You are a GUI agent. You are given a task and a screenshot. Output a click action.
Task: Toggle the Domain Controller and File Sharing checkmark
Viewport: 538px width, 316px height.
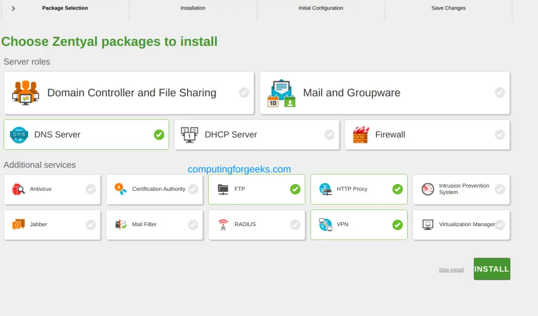click(x=244, y=93)
